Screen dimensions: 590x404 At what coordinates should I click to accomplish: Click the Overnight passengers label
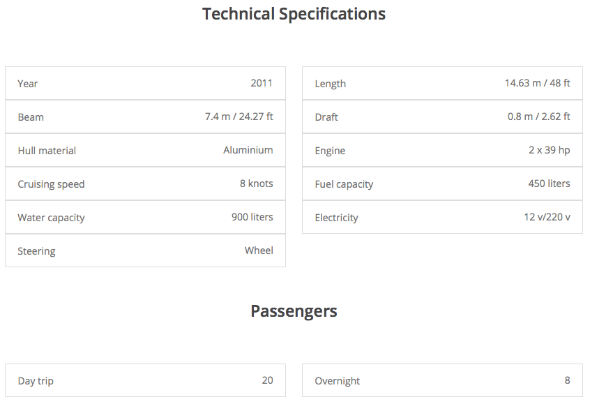pyautogui.click(x=337, y=381)
